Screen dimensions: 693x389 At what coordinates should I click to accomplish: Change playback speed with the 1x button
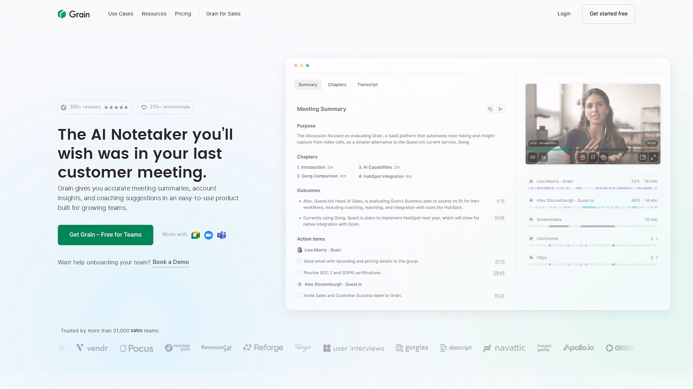[543, 157]
